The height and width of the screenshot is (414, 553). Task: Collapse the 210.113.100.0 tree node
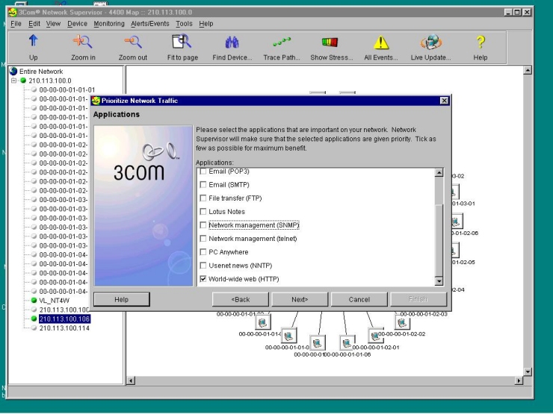pyautogui.click(x=14, y=80)
